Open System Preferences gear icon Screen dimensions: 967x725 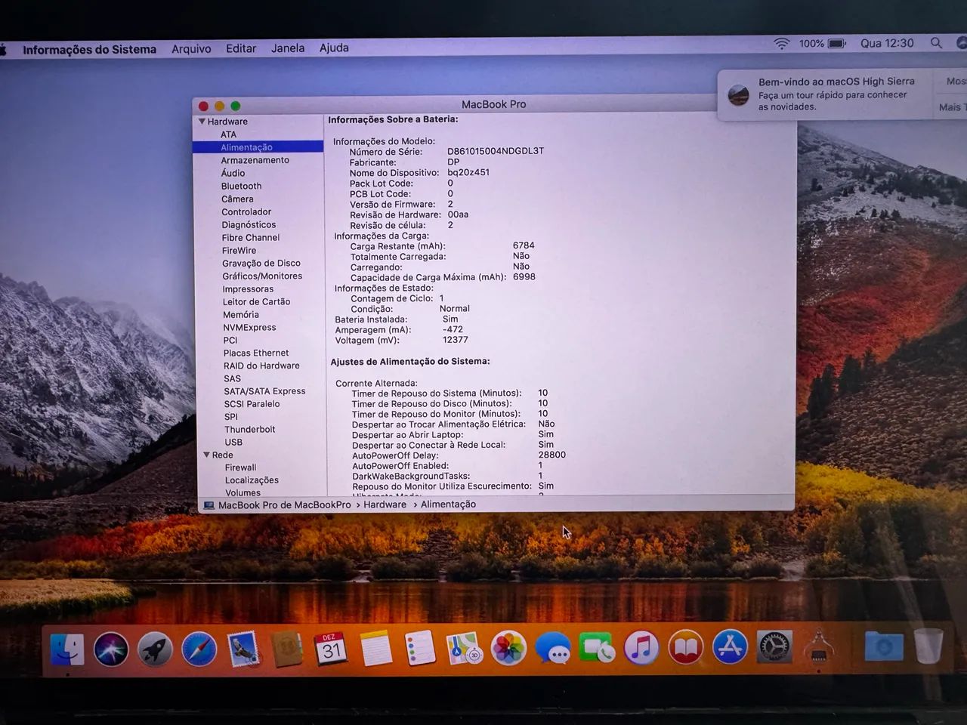coord(774,647)
